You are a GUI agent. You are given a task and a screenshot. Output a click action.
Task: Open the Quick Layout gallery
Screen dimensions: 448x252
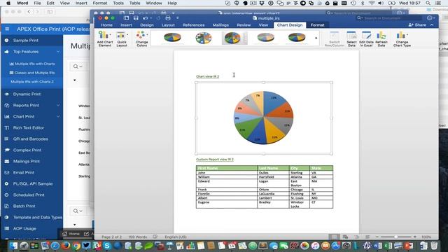click(x=122, y=39)
